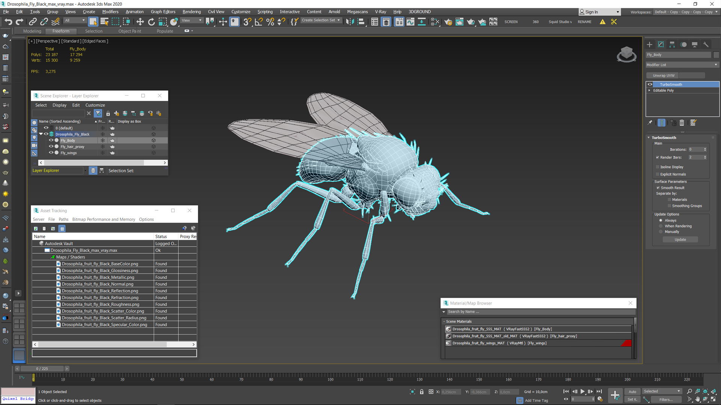Click the yellow warning triangle icon
721x405 pixels.
[x=602, y=22]
